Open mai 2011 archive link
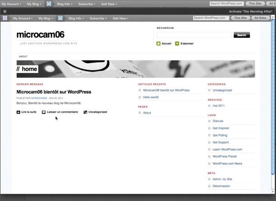Image resolution: width=276 pixels, height=201 pixels. pos(219,105)
